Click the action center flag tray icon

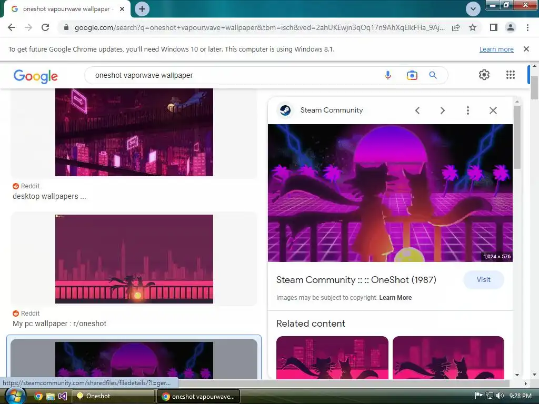(478, 396)
